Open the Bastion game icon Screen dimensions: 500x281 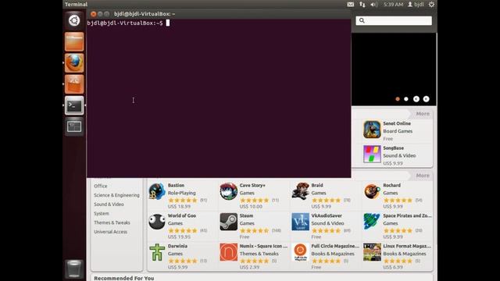click(x=157, y=191)
